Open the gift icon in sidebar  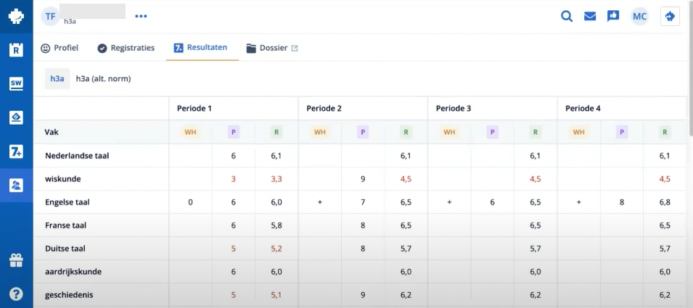(x=17, y=260)
